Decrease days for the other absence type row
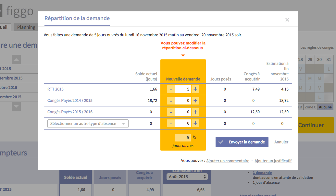336x196 pixels. point(171,123)
